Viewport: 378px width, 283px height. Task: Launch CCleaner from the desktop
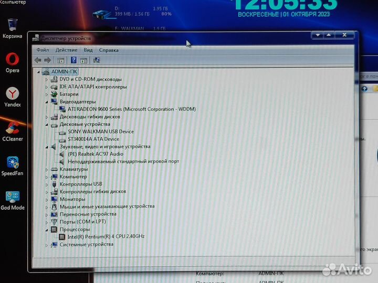(x=12, y=132)
